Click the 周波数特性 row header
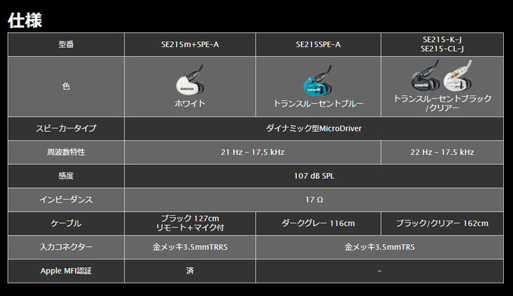Screen dimensions: 513x296 [x=66, y=152]
